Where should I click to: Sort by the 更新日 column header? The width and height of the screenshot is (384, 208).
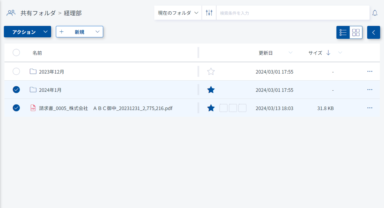(x=265, y=53)
